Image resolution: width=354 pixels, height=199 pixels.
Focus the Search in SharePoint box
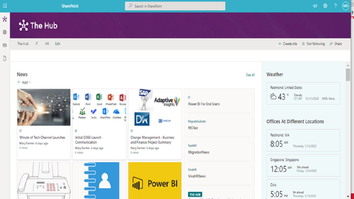(175, 6)
